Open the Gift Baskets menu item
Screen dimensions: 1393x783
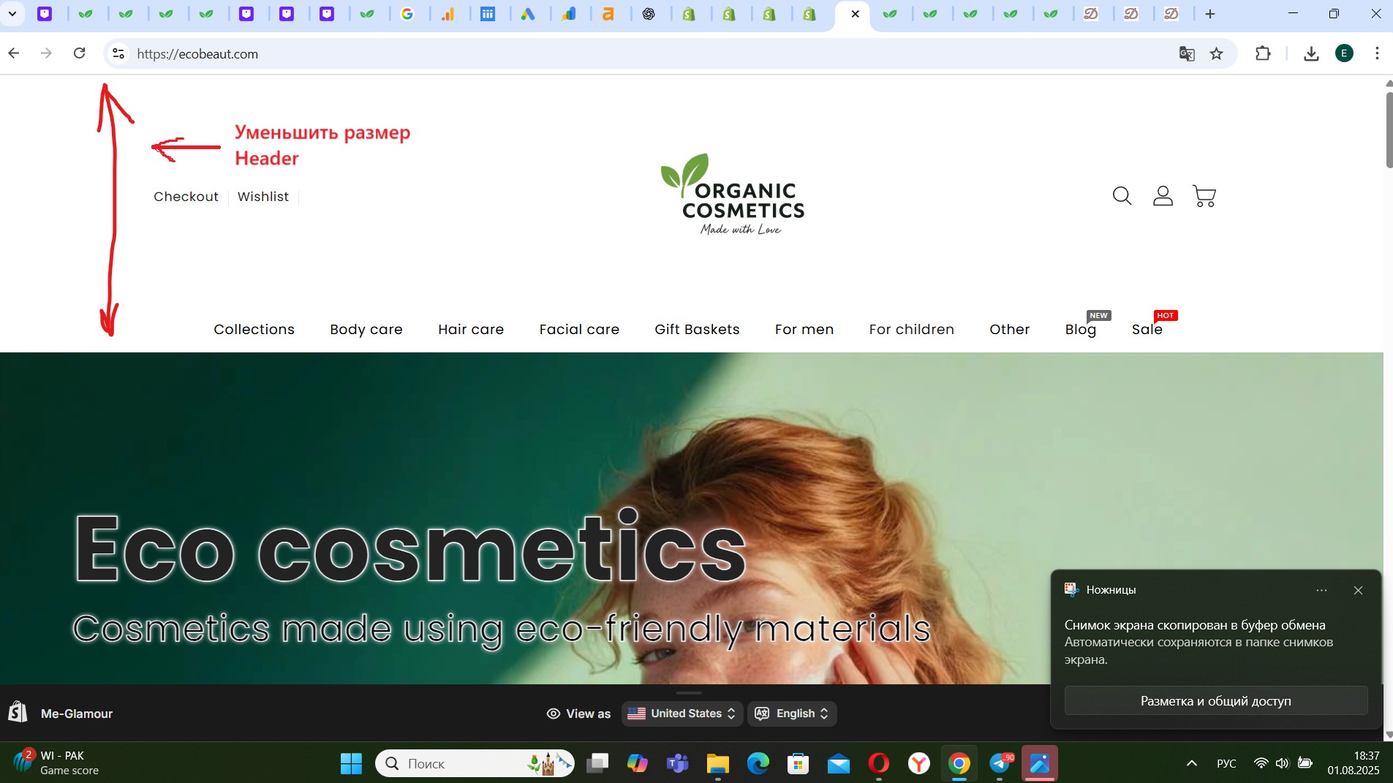(697, 330)
